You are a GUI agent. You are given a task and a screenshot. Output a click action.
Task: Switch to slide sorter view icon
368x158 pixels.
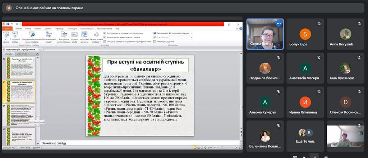coord(198,148)
